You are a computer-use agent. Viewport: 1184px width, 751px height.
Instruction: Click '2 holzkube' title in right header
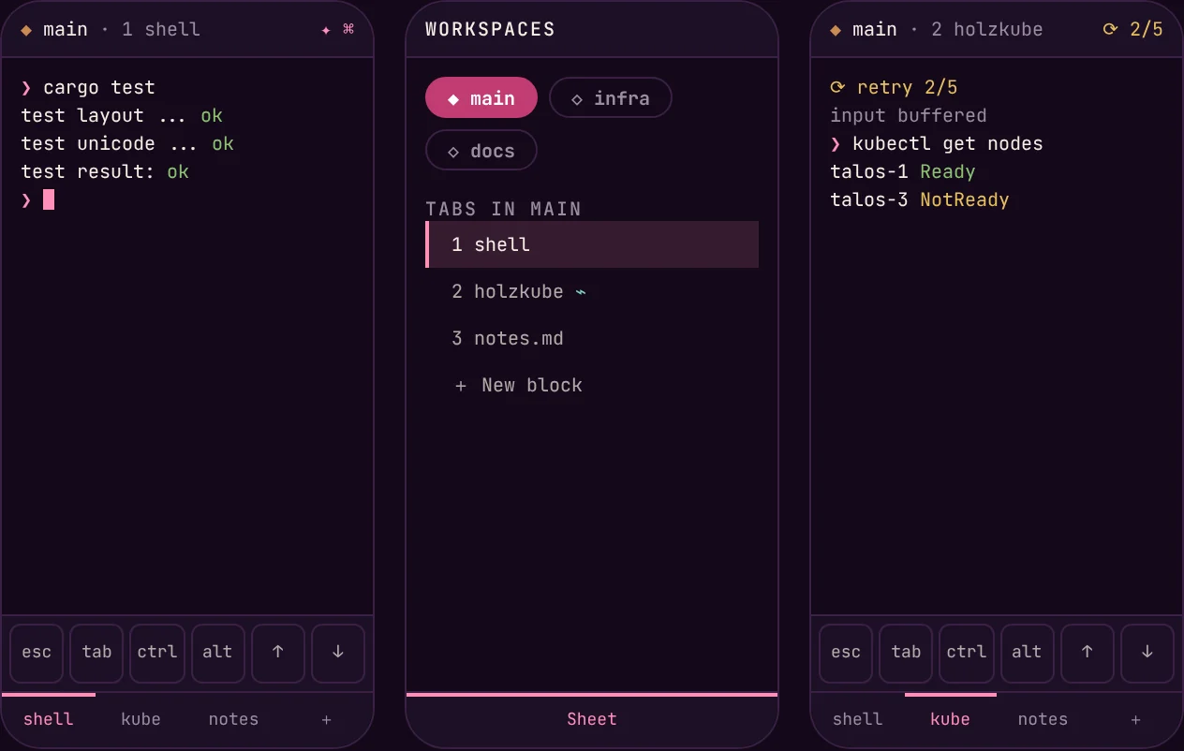[x=987, y=29]
